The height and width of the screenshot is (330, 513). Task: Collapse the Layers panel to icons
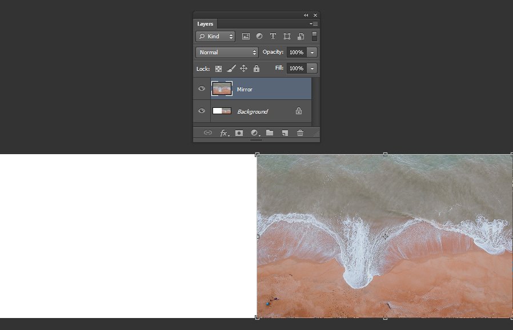[x=306, y=15]
